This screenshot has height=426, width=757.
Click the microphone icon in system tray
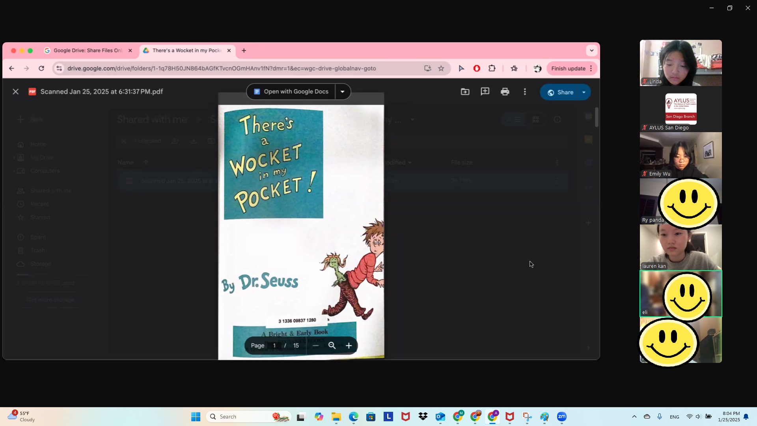(660, 417)
